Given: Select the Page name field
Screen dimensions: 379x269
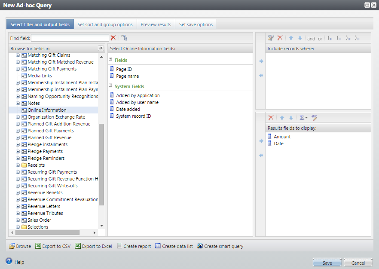Looking at the screenshot, I should [127, 76].
